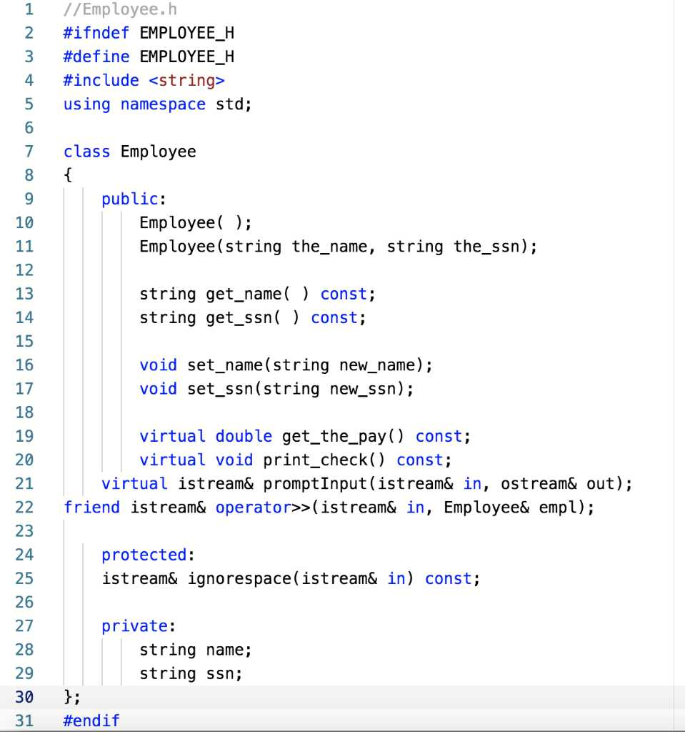Click get_the_pay on line 19
Image resolution: width=685 pixels, height=732 pixels.
click(334, 437)
